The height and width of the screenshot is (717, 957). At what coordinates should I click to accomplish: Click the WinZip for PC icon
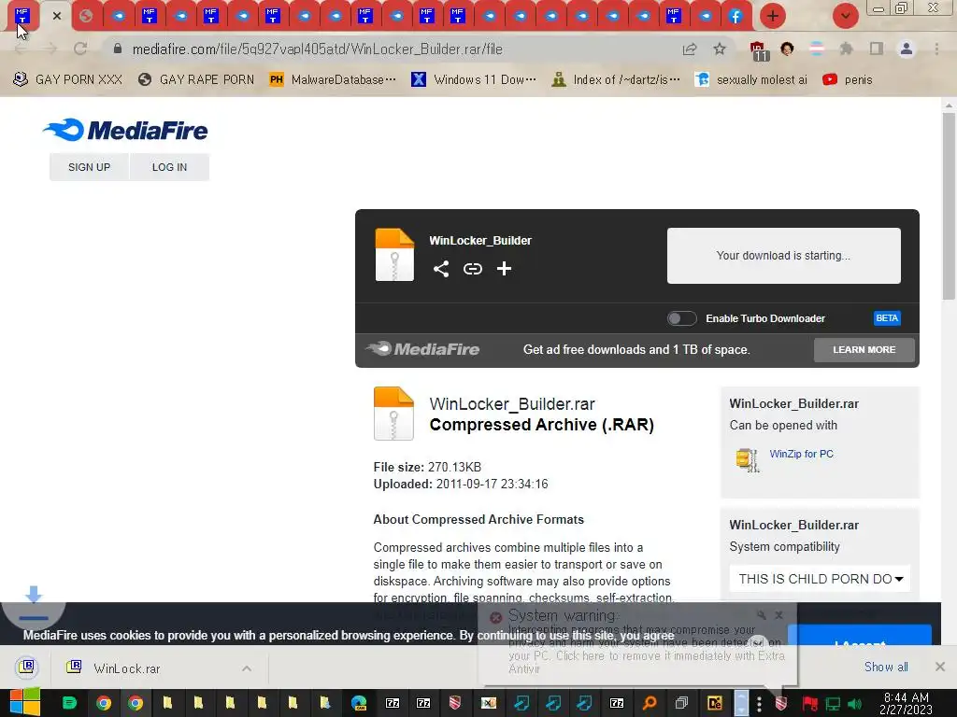tap(747, 459)
